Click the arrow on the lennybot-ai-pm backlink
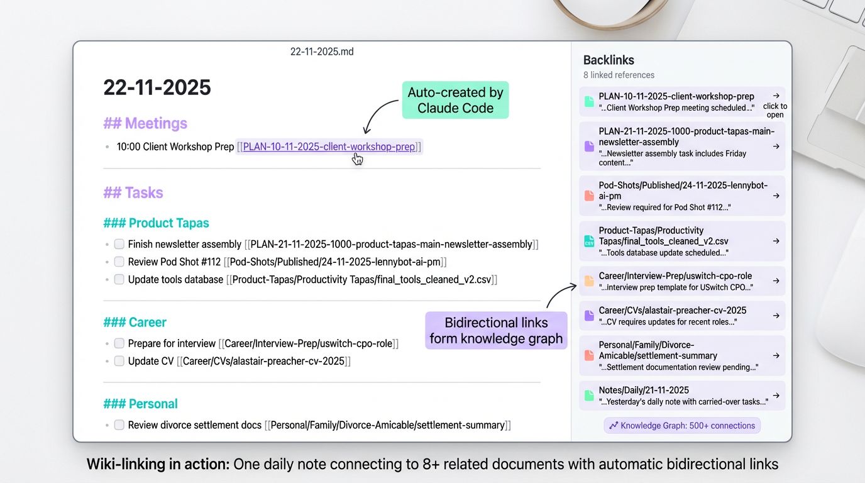 (x=776, y=196)
